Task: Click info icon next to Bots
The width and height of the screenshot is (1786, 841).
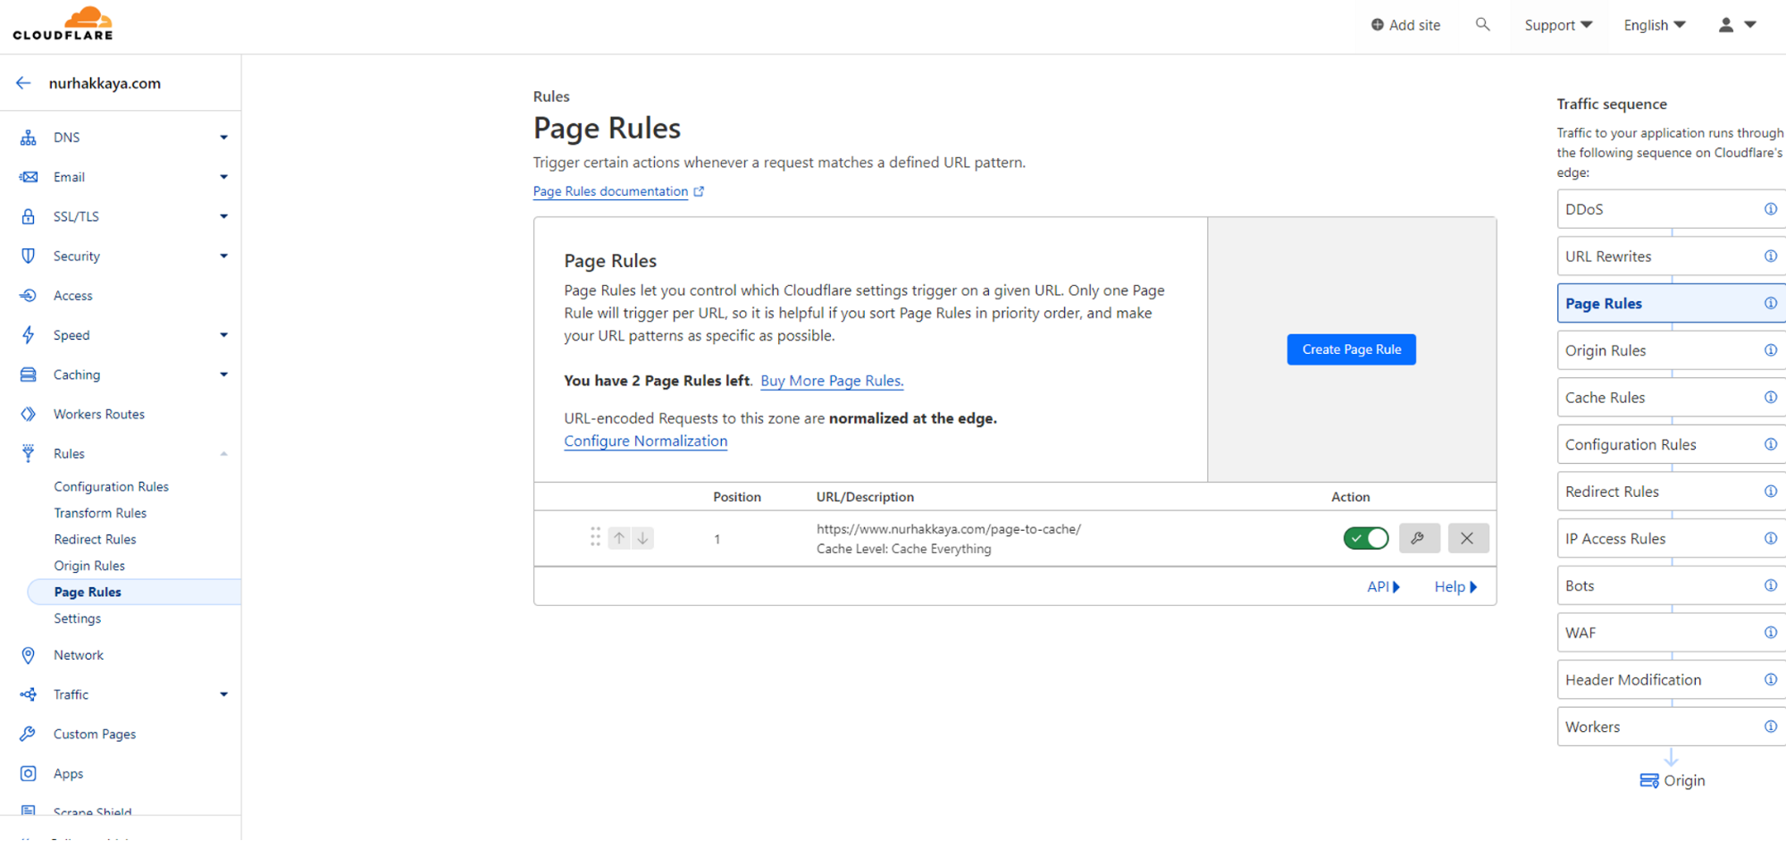Action: pos(1770,586)
